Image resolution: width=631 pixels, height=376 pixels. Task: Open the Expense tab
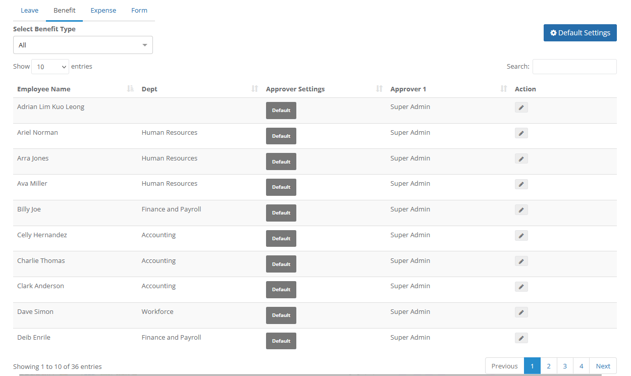pyautogui.click(x=103, y=10)
